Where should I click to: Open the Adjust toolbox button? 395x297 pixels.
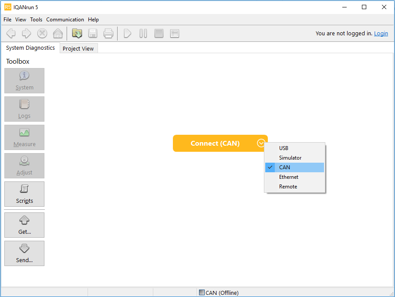click(24, 166)
